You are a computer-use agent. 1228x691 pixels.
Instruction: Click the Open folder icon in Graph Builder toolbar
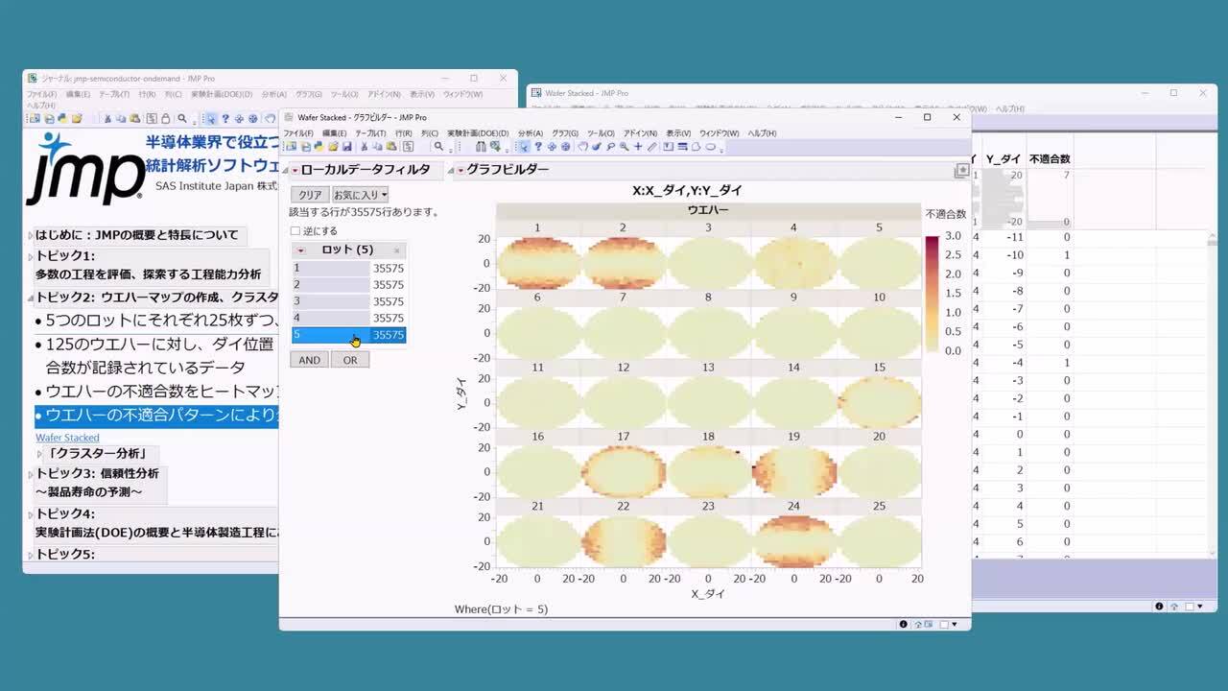pos(333,147)
